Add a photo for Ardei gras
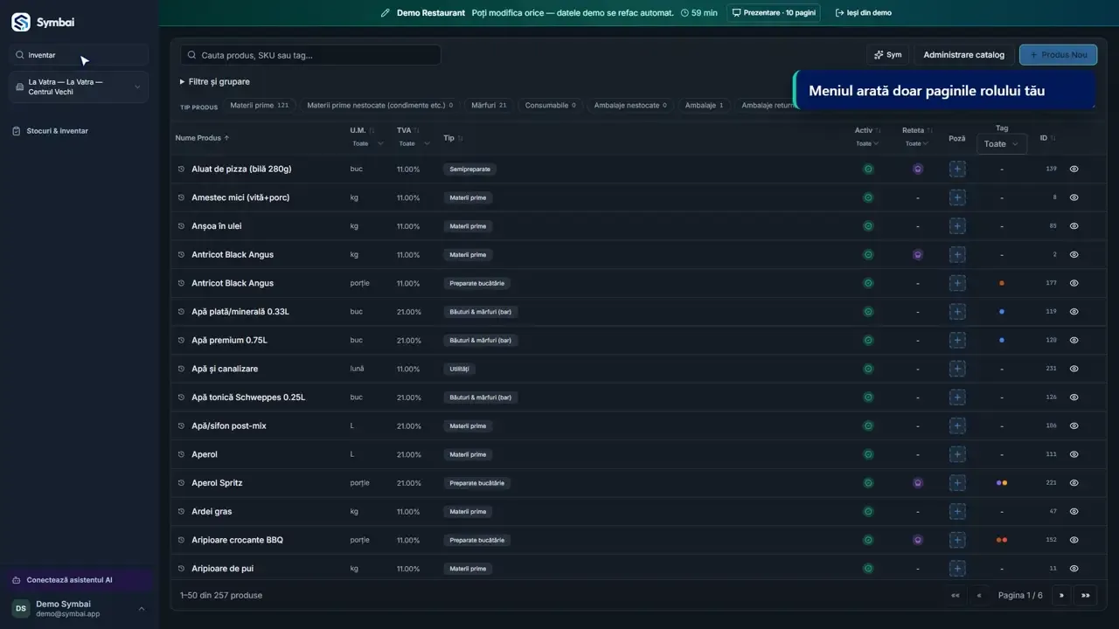The image size is (1119, 629). [957, 511]
